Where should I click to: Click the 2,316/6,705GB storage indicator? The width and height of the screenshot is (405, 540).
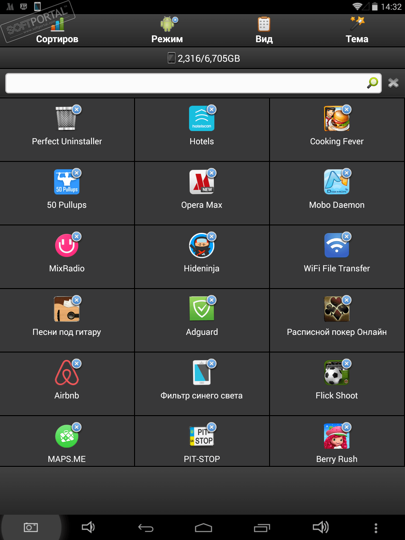point(204,58)
